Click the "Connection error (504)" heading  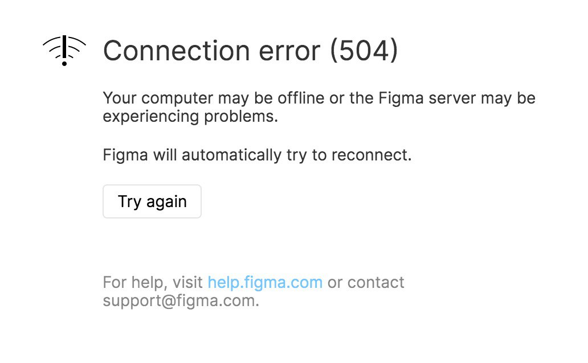tap(250, 51)
